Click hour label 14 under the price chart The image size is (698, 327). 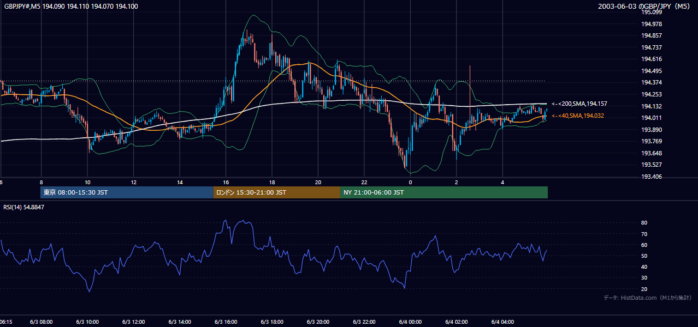click(x=180, y=183)
